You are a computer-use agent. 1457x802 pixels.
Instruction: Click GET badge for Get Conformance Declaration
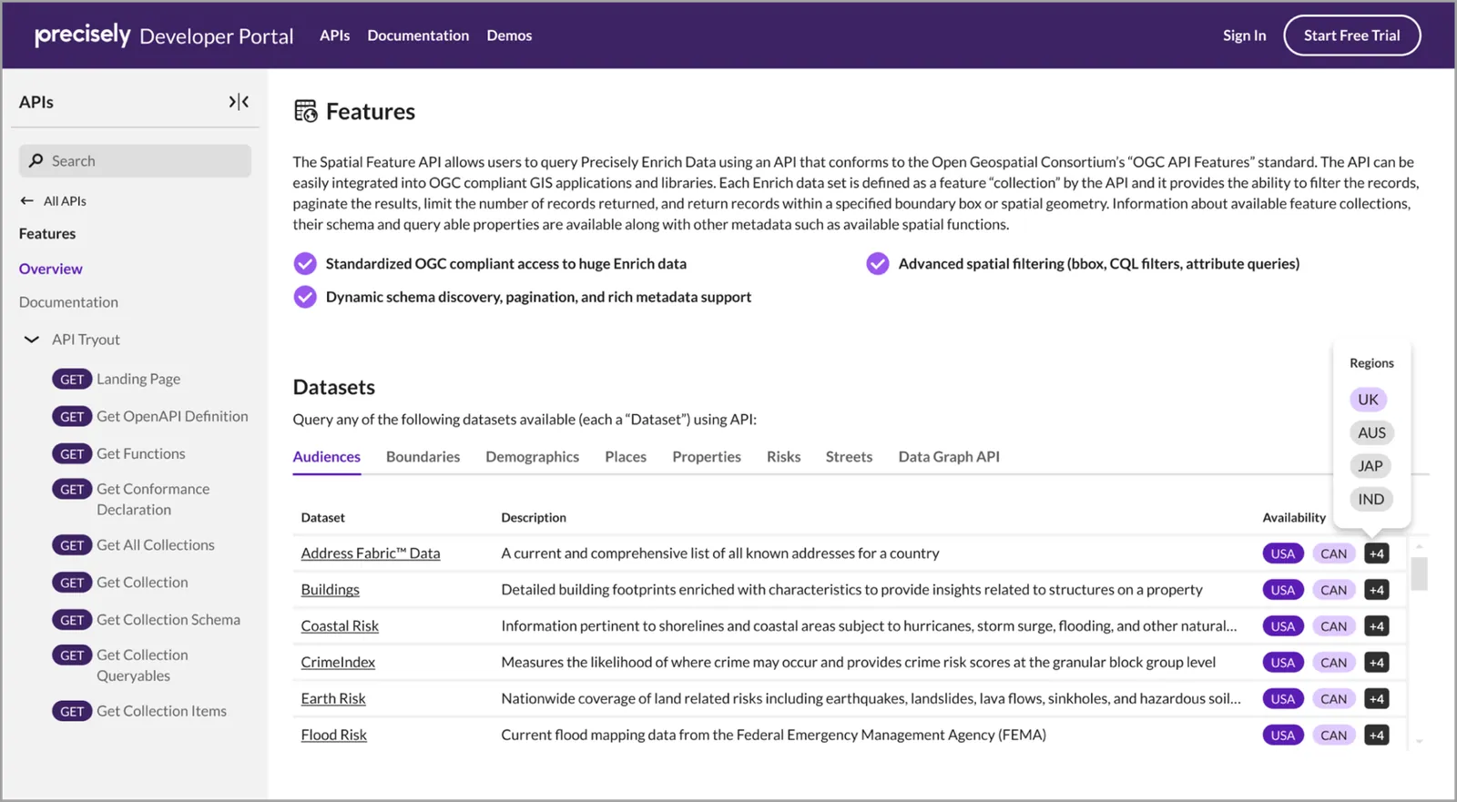click(x=72, y=490)
